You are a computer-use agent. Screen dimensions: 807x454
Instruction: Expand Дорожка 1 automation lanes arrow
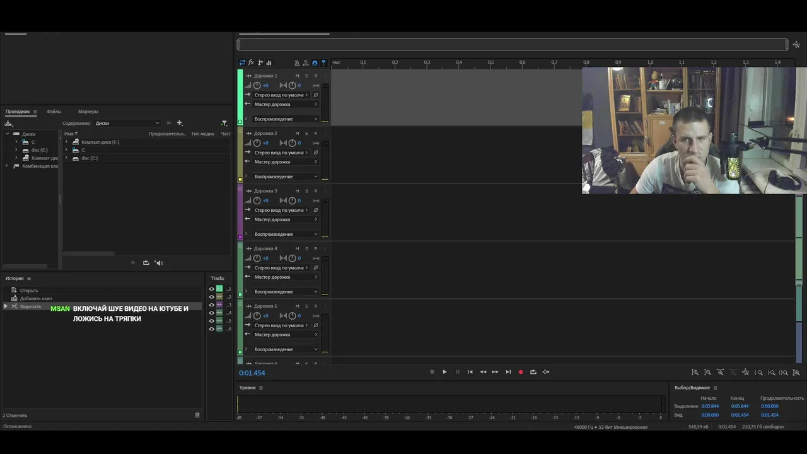[x=246, y=119]
